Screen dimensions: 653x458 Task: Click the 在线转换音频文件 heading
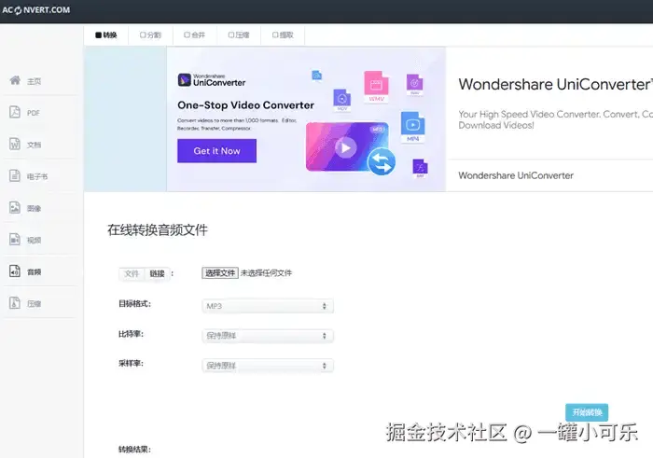[158, 229]
